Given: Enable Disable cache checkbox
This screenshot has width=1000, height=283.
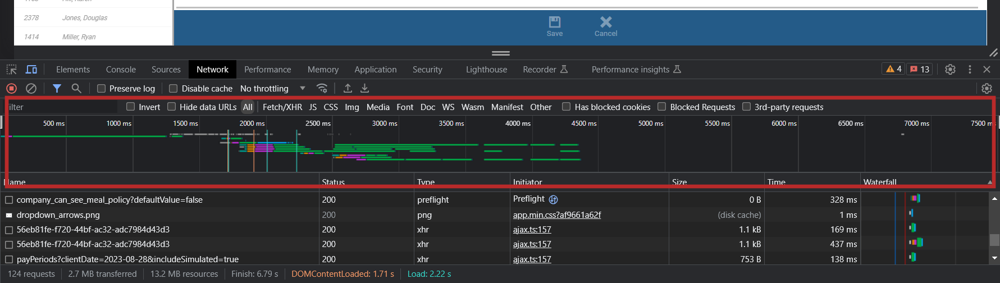Looking at the screenshot, I should coord(173,88).
